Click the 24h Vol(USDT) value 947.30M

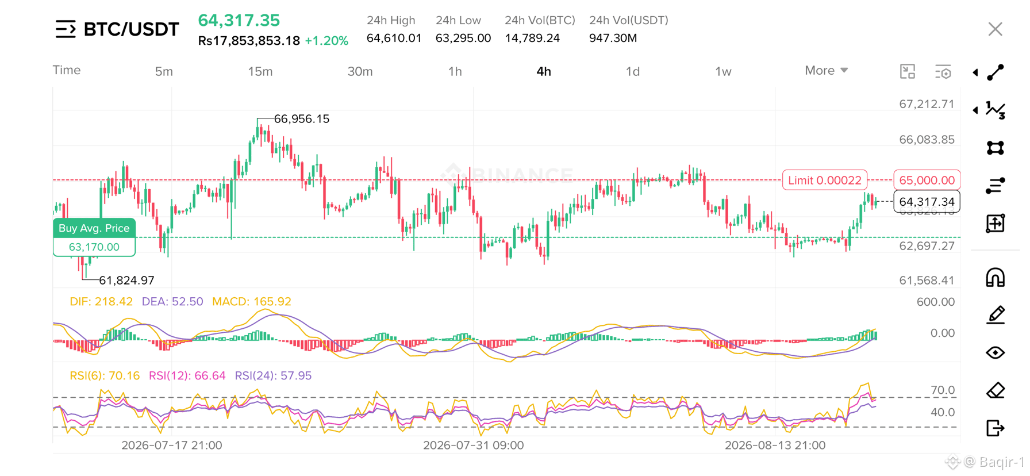click(x=613, y=38)
